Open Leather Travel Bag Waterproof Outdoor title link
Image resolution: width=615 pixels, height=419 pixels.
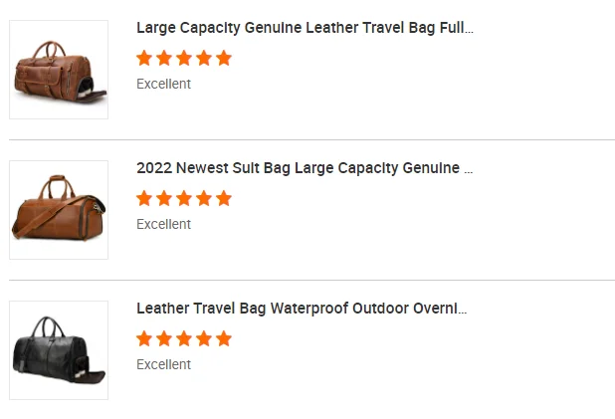(302, 309)
